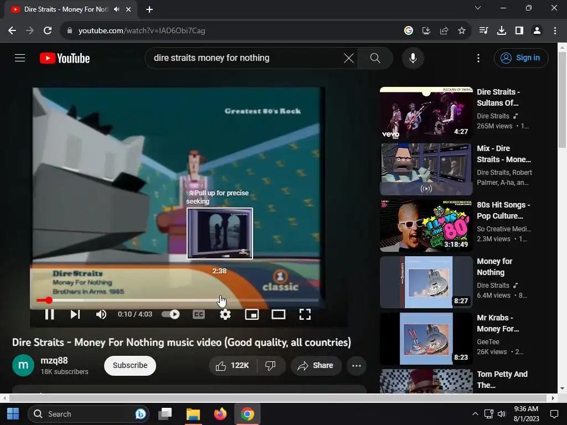Open the player settings gear
The height and width of the screenshot is (425, 567).
click(x=225, y=314)
